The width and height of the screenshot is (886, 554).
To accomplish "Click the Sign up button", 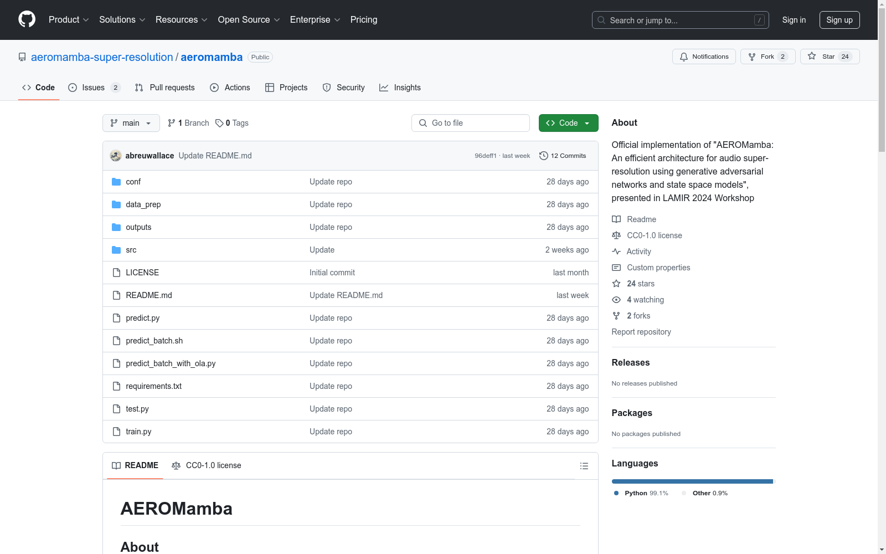I will pos(839,20).
